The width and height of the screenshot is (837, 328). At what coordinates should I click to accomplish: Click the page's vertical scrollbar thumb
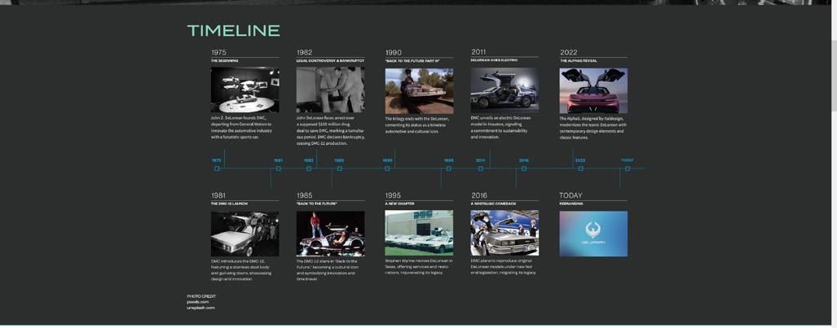click(834, 75)
